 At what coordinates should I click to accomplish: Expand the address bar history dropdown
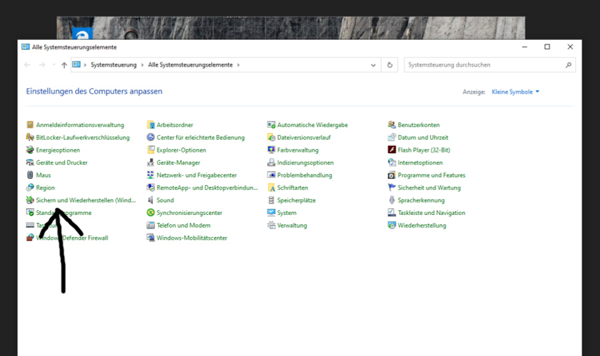click(x=373, y=65)
